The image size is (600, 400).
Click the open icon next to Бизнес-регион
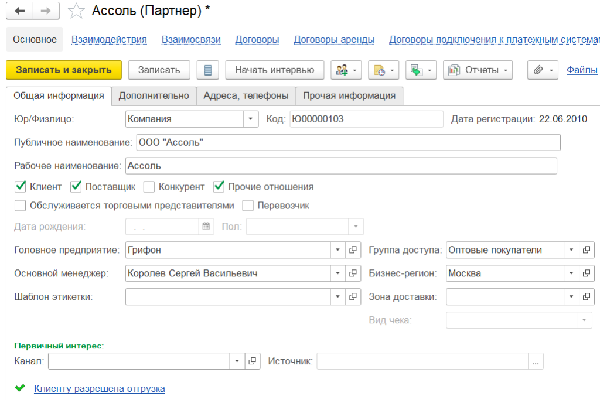click(587, 273)
